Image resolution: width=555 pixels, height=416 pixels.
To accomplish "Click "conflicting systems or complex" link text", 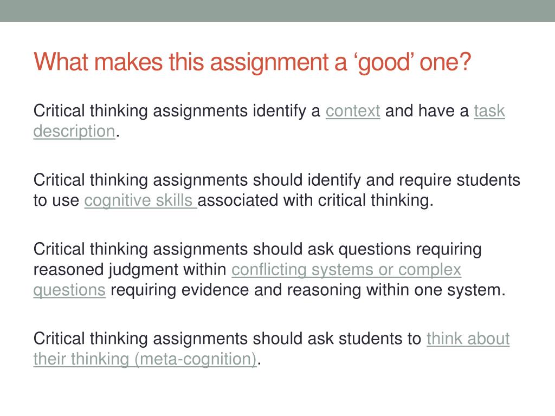I will click(x=346, y=270).
